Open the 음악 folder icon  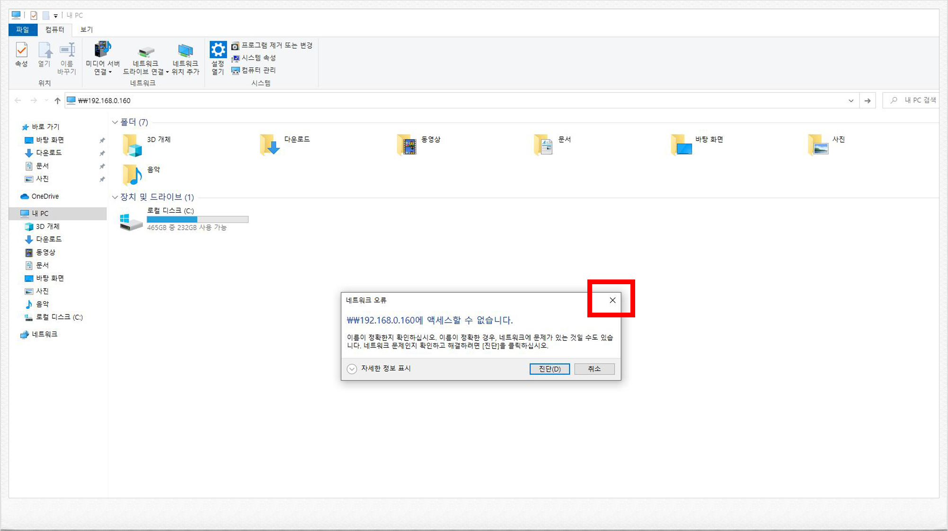(133, 174)
